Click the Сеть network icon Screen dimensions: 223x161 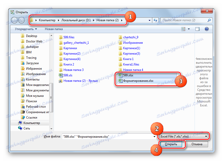tap(20, 128)
